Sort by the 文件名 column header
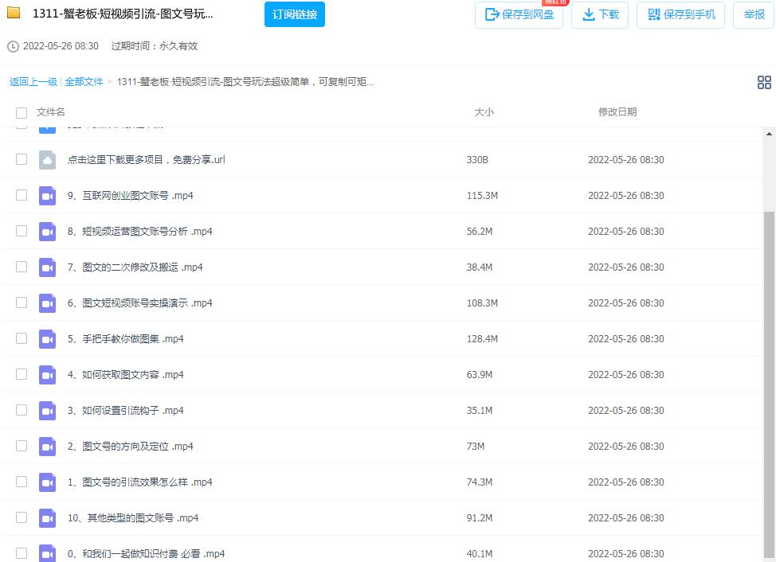This screenshot has height=562, width=776. pyautogui.click(x=50, y=112)
